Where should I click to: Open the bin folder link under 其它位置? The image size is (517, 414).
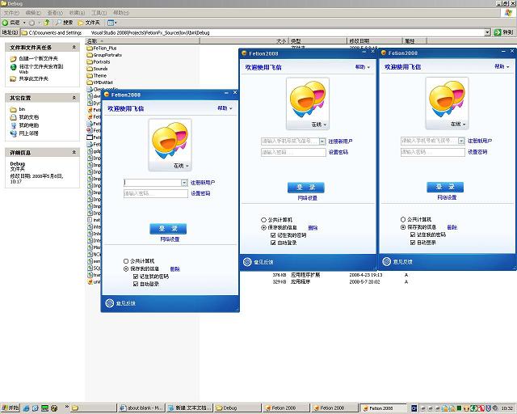point(22,109)
